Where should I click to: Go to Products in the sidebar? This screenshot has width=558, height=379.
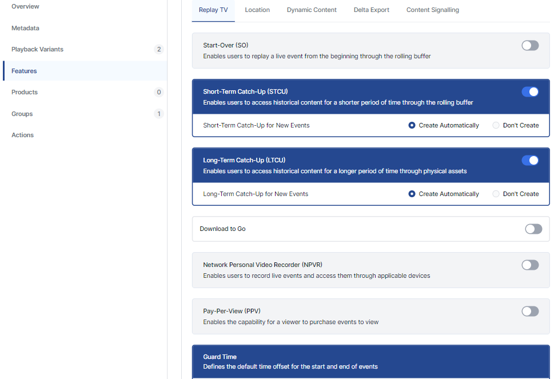click(25, 92)
